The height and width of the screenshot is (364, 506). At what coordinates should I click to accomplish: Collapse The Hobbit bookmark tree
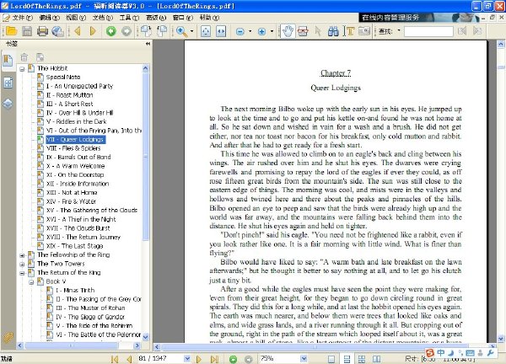[x=22, y=69]
